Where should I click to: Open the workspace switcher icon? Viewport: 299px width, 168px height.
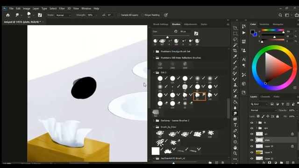(x=287, y=15)
